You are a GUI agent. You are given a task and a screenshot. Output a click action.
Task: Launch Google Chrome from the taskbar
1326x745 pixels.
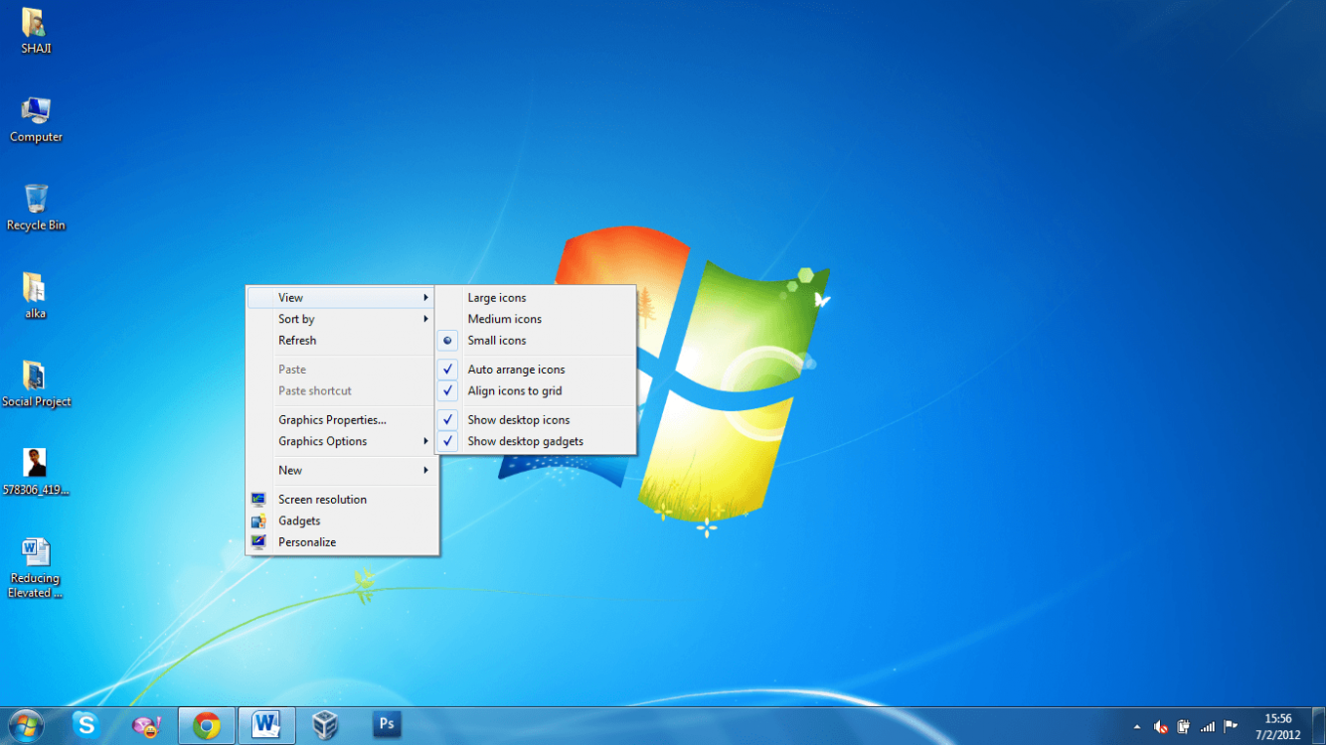click(x=207, y=726)
